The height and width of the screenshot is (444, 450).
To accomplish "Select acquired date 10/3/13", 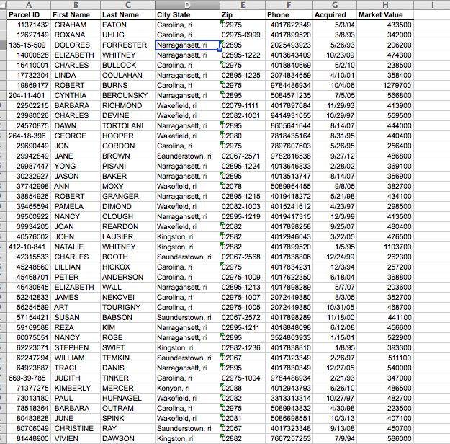I will [x=335, y=419].
